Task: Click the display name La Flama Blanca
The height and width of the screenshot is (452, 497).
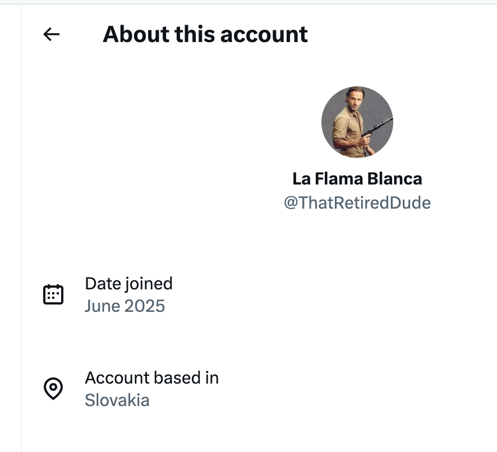Action: tap(357, 179)
